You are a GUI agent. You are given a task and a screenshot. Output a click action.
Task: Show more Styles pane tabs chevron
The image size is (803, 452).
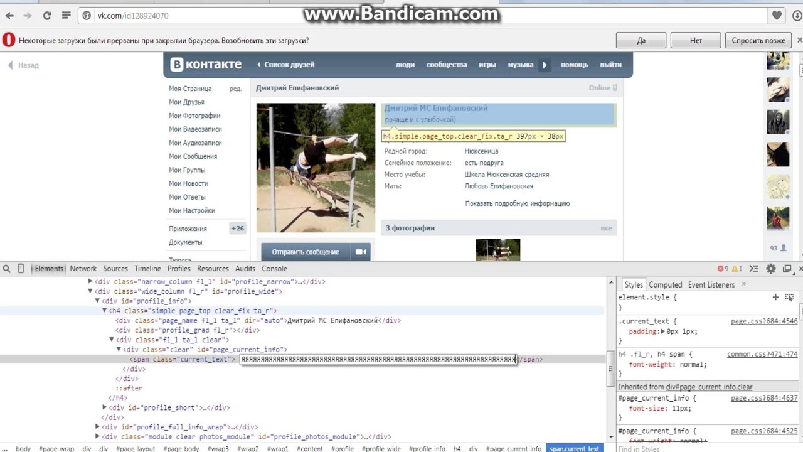743,284
